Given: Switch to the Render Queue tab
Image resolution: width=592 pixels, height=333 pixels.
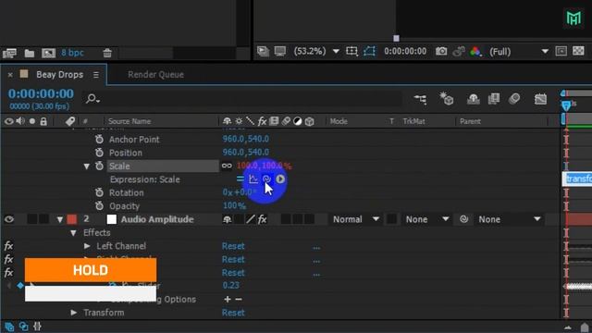Looking at the screenshot, I should coord(155,74).
